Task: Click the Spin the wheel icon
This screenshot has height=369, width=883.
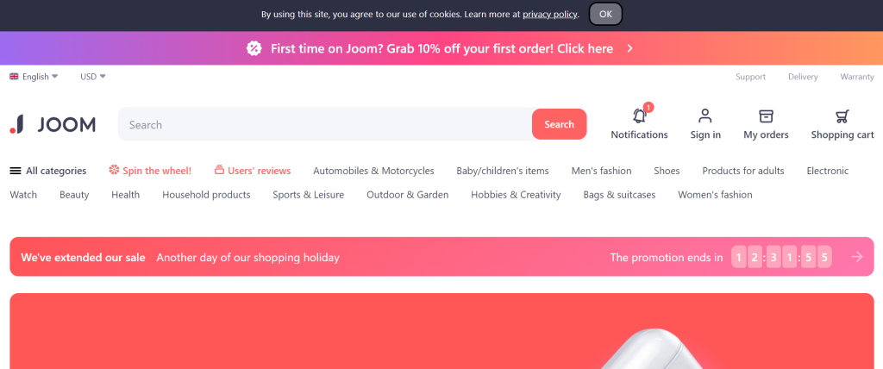Action: (x=115, y=170)
